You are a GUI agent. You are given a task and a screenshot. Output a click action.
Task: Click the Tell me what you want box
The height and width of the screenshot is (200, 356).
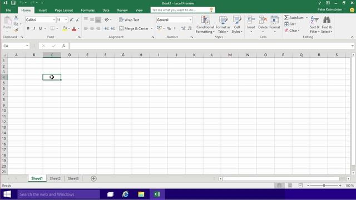tap(183, 10)
